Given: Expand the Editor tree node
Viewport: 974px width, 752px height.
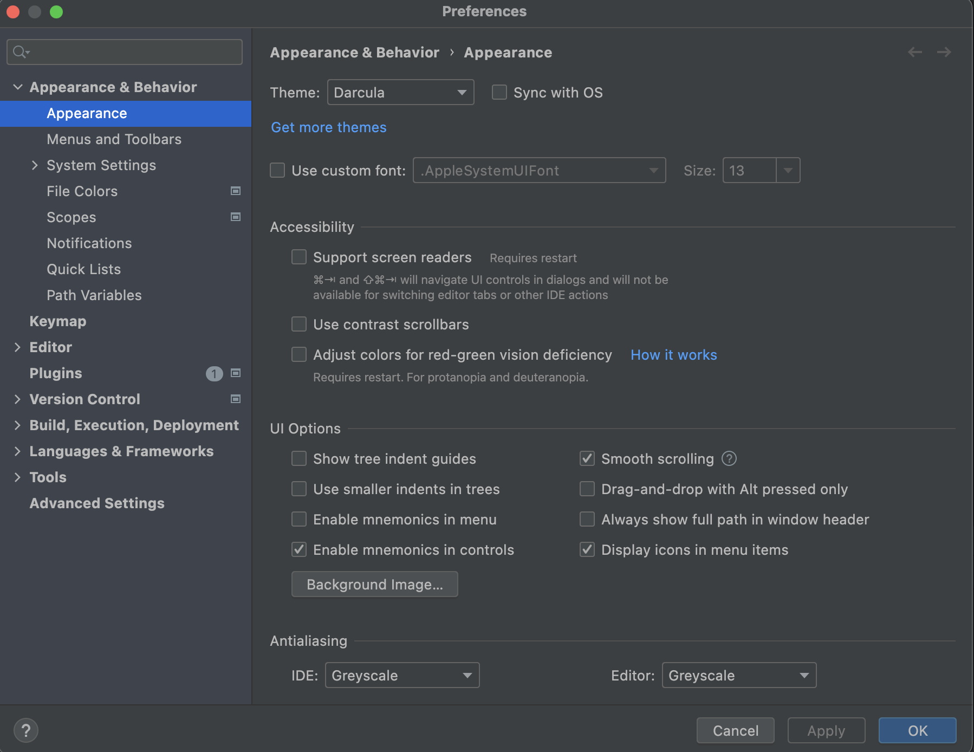Looking at the screenshot, I should (x=17, y=347).
